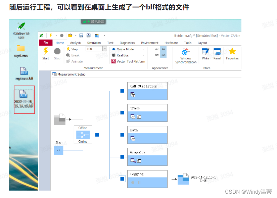
Task: Activate the Step measurement icon
Action: point(68,49)
